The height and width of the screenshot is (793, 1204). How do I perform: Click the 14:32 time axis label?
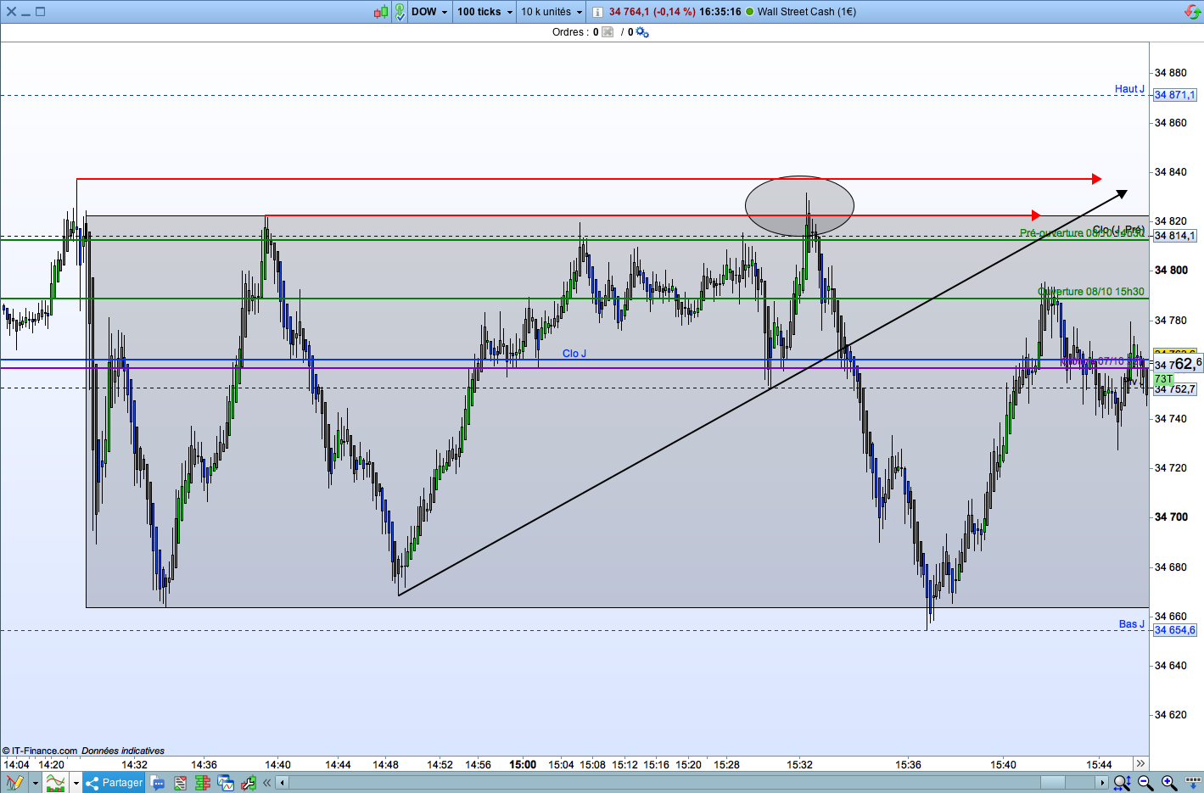[x=134, y=764]
